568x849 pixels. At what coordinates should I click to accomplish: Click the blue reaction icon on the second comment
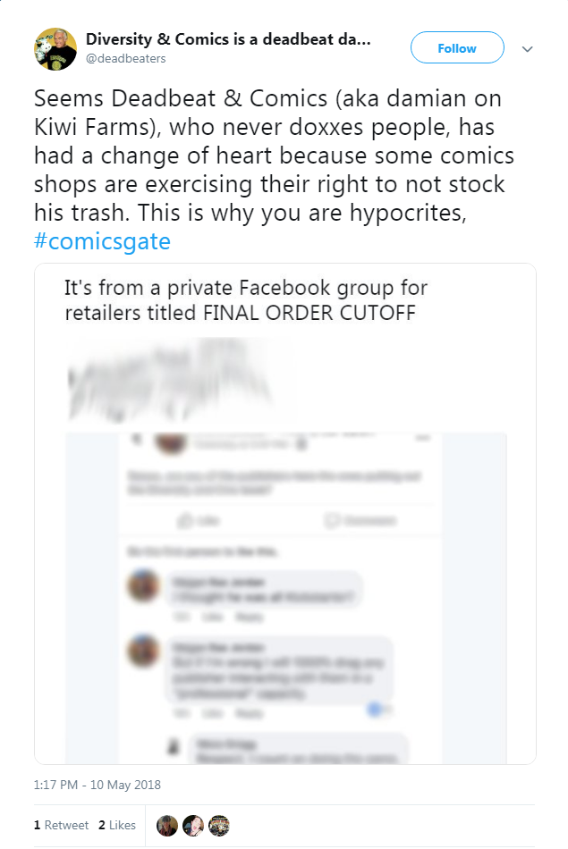pos(375,709)
